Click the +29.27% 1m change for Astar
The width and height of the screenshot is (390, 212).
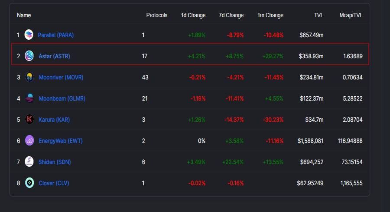[273, 56]
